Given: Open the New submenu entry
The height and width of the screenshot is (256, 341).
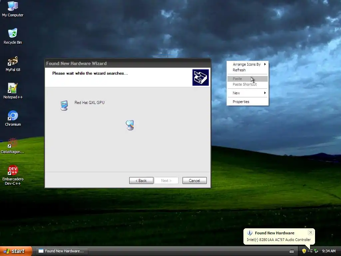Looking at the screenshot, I should pyautogui.click(x=247, y=93).
